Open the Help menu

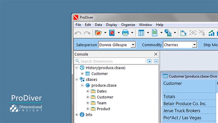click(x=160, y=25)
